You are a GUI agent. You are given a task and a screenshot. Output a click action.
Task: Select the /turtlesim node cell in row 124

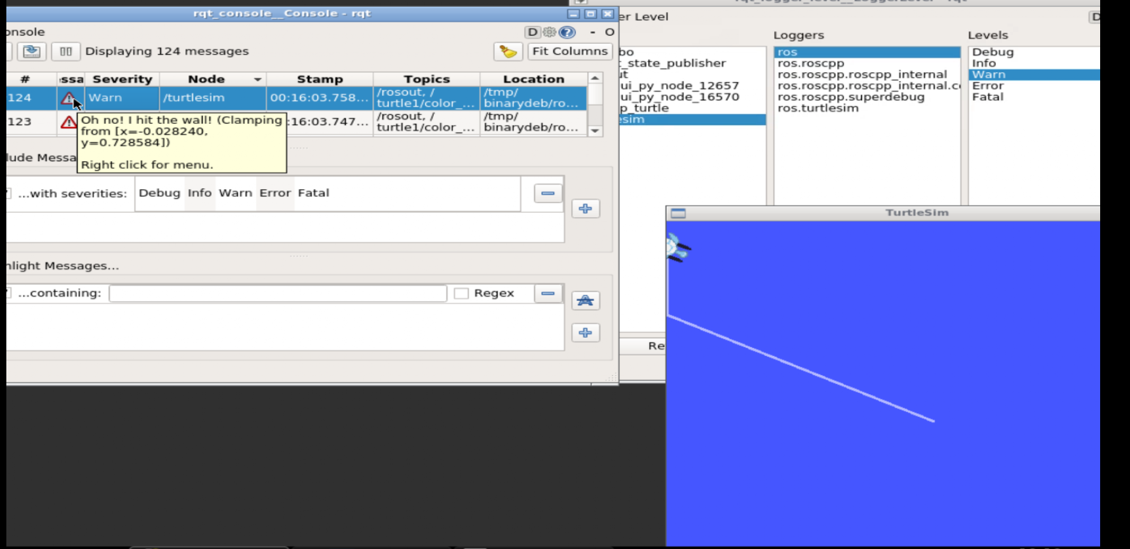213,98
